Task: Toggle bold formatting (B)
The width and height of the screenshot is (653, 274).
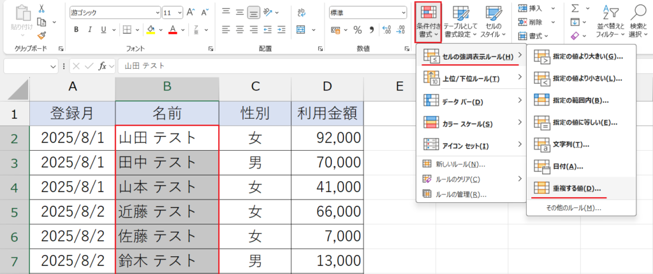Action: point(77,29)
